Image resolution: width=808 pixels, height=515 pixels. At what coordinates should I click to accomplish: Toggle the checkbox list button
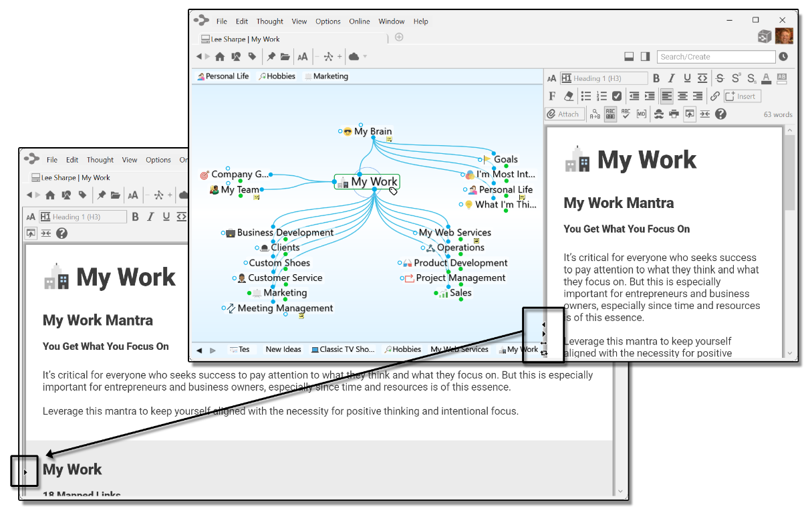click(617, 96)
